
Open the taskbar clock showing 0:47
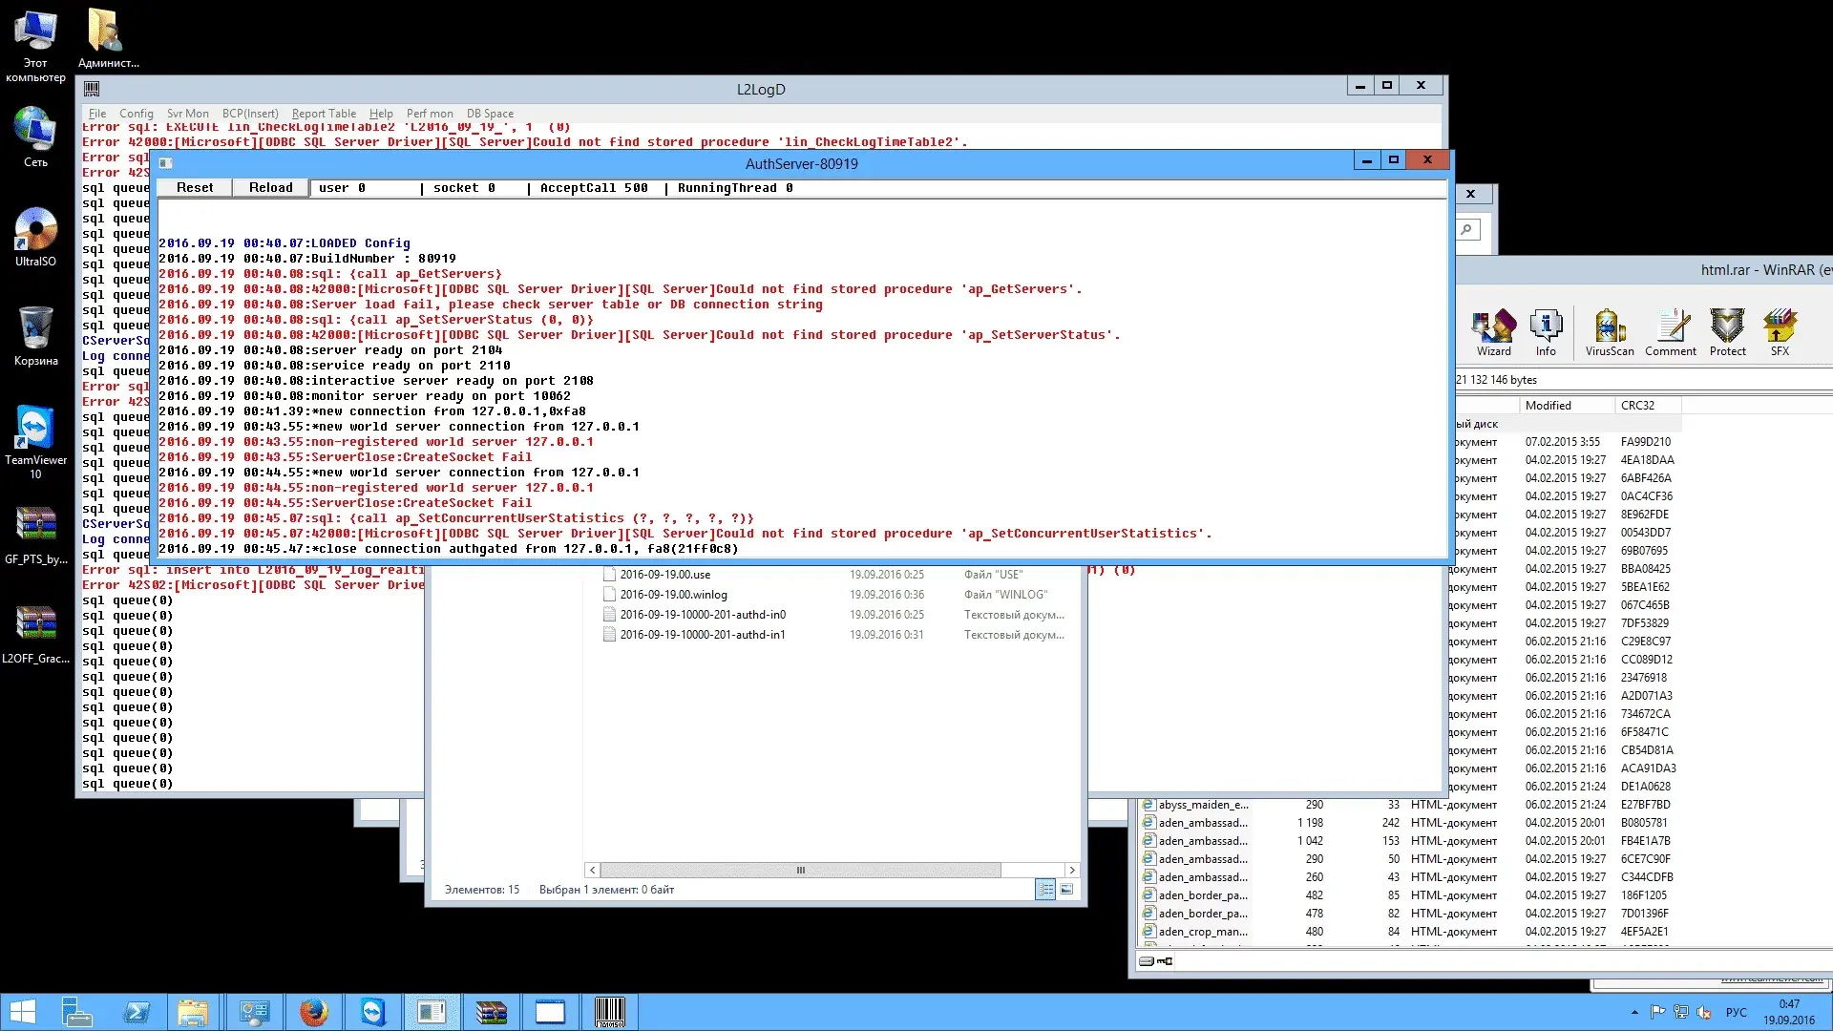(1789, 1012)
